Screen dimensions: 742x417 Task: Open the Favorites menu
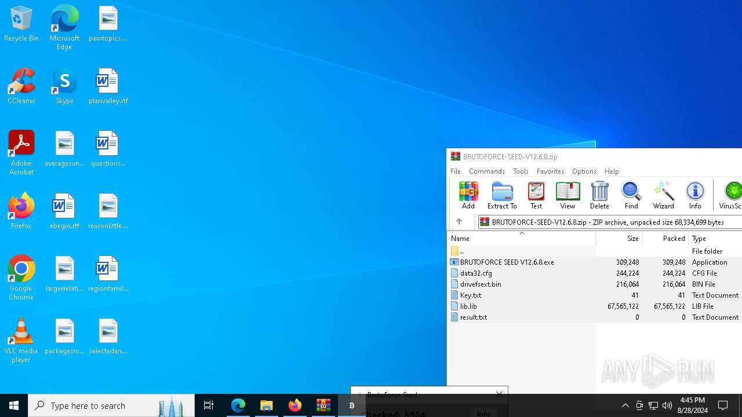(550, 171)
